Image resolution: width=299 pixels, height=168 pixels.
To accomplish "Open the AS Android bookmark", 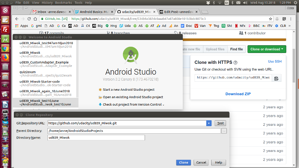I will [x=138, y=26].
